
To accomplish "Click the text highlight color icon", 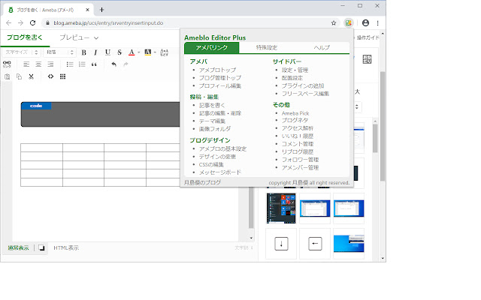I will click(x=148, y=52).
